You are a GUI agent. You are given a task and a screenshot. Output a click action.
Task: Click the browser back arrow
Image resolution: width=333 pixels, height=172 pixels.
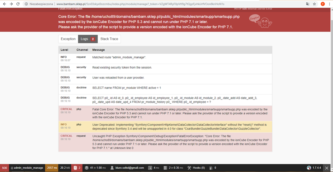click(x=4, y=4)
